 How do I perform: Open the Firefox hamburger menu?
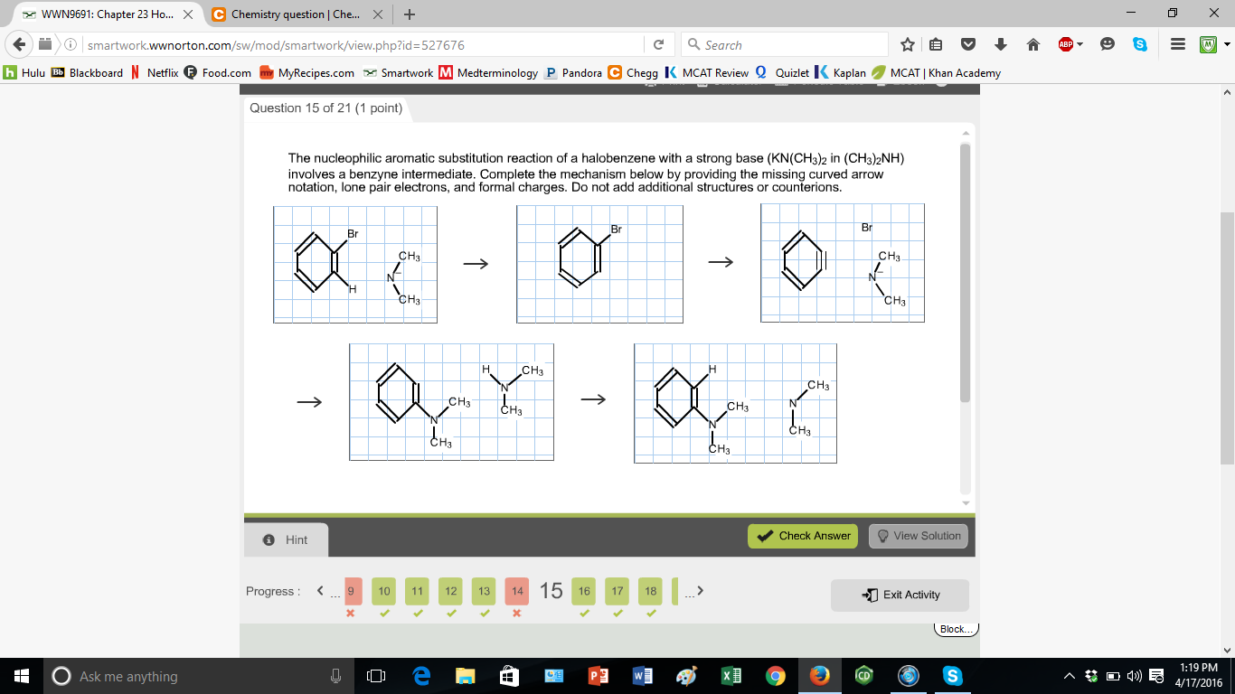[1176, 44]
